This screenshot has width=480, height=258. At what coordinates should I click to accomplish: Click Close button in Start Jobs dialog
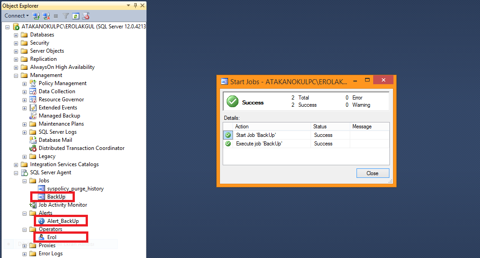(372, 173)
